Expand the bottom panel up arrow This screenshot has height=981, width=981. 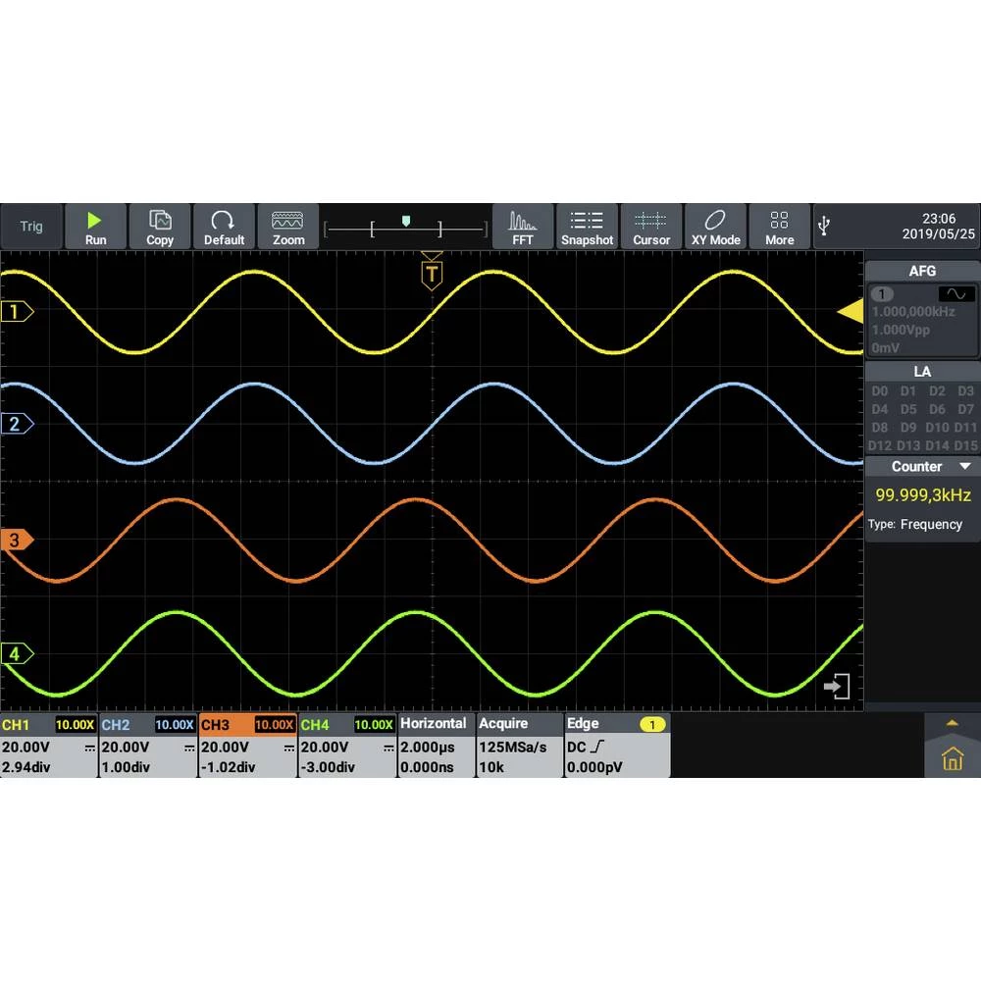tap(951, 723)
